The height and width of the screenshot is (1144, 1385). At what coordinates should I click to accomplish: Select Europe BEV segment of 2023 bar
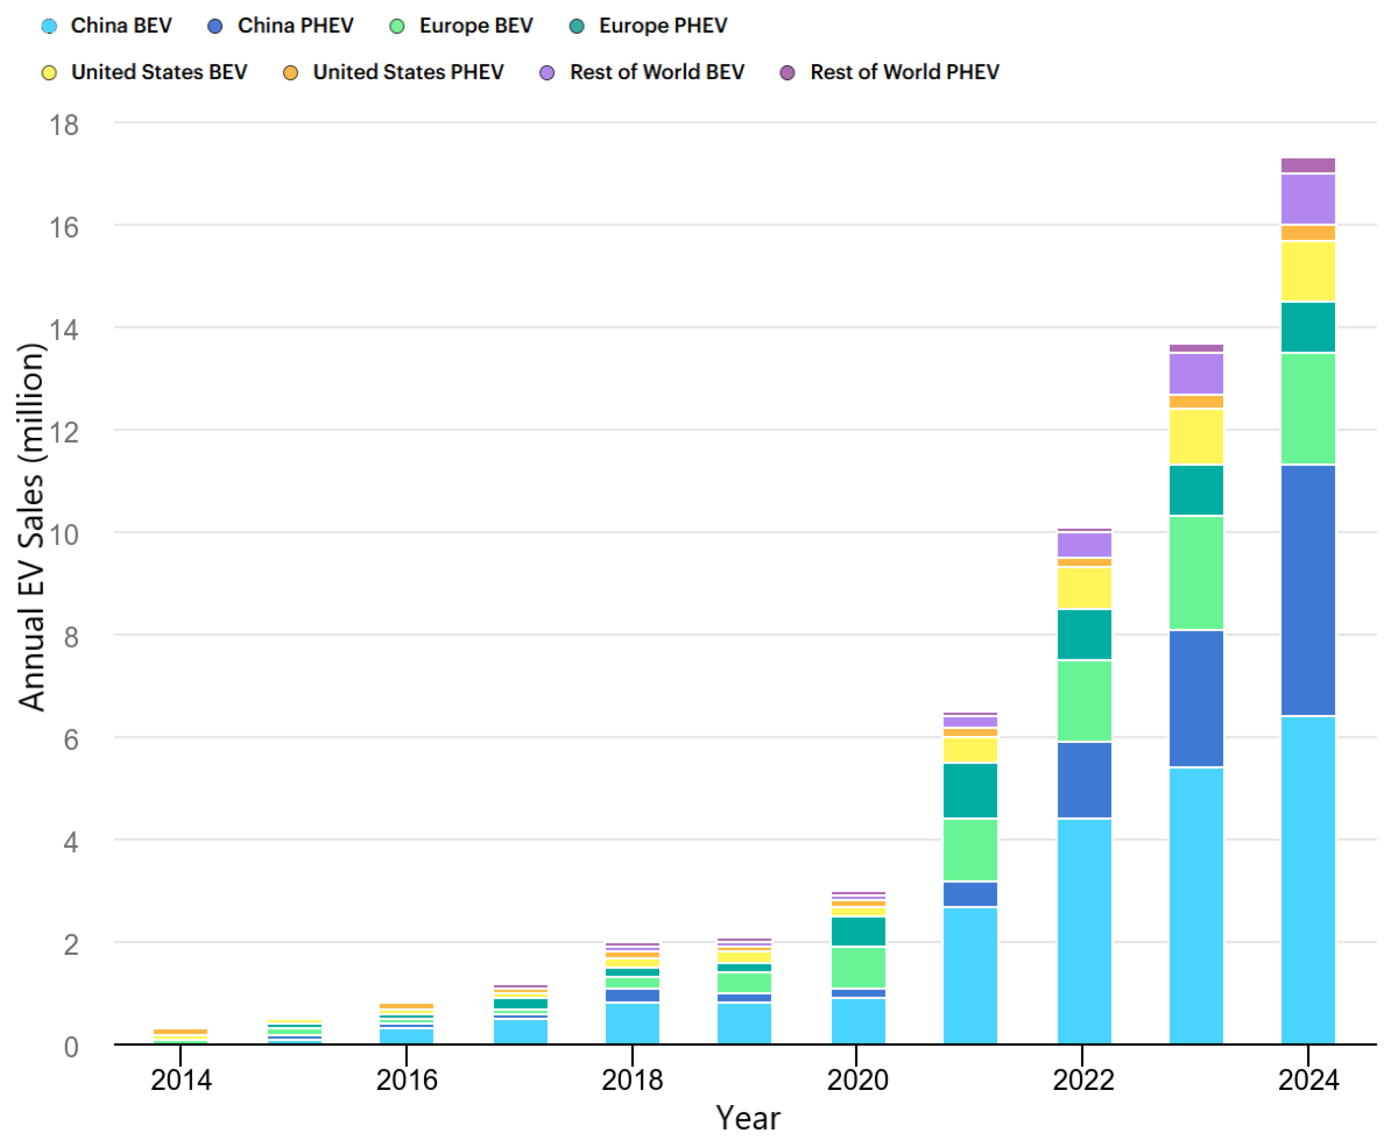pos(1197,573)
